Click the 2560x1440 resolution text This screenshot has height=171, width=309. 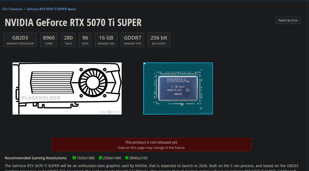(112, 158)
